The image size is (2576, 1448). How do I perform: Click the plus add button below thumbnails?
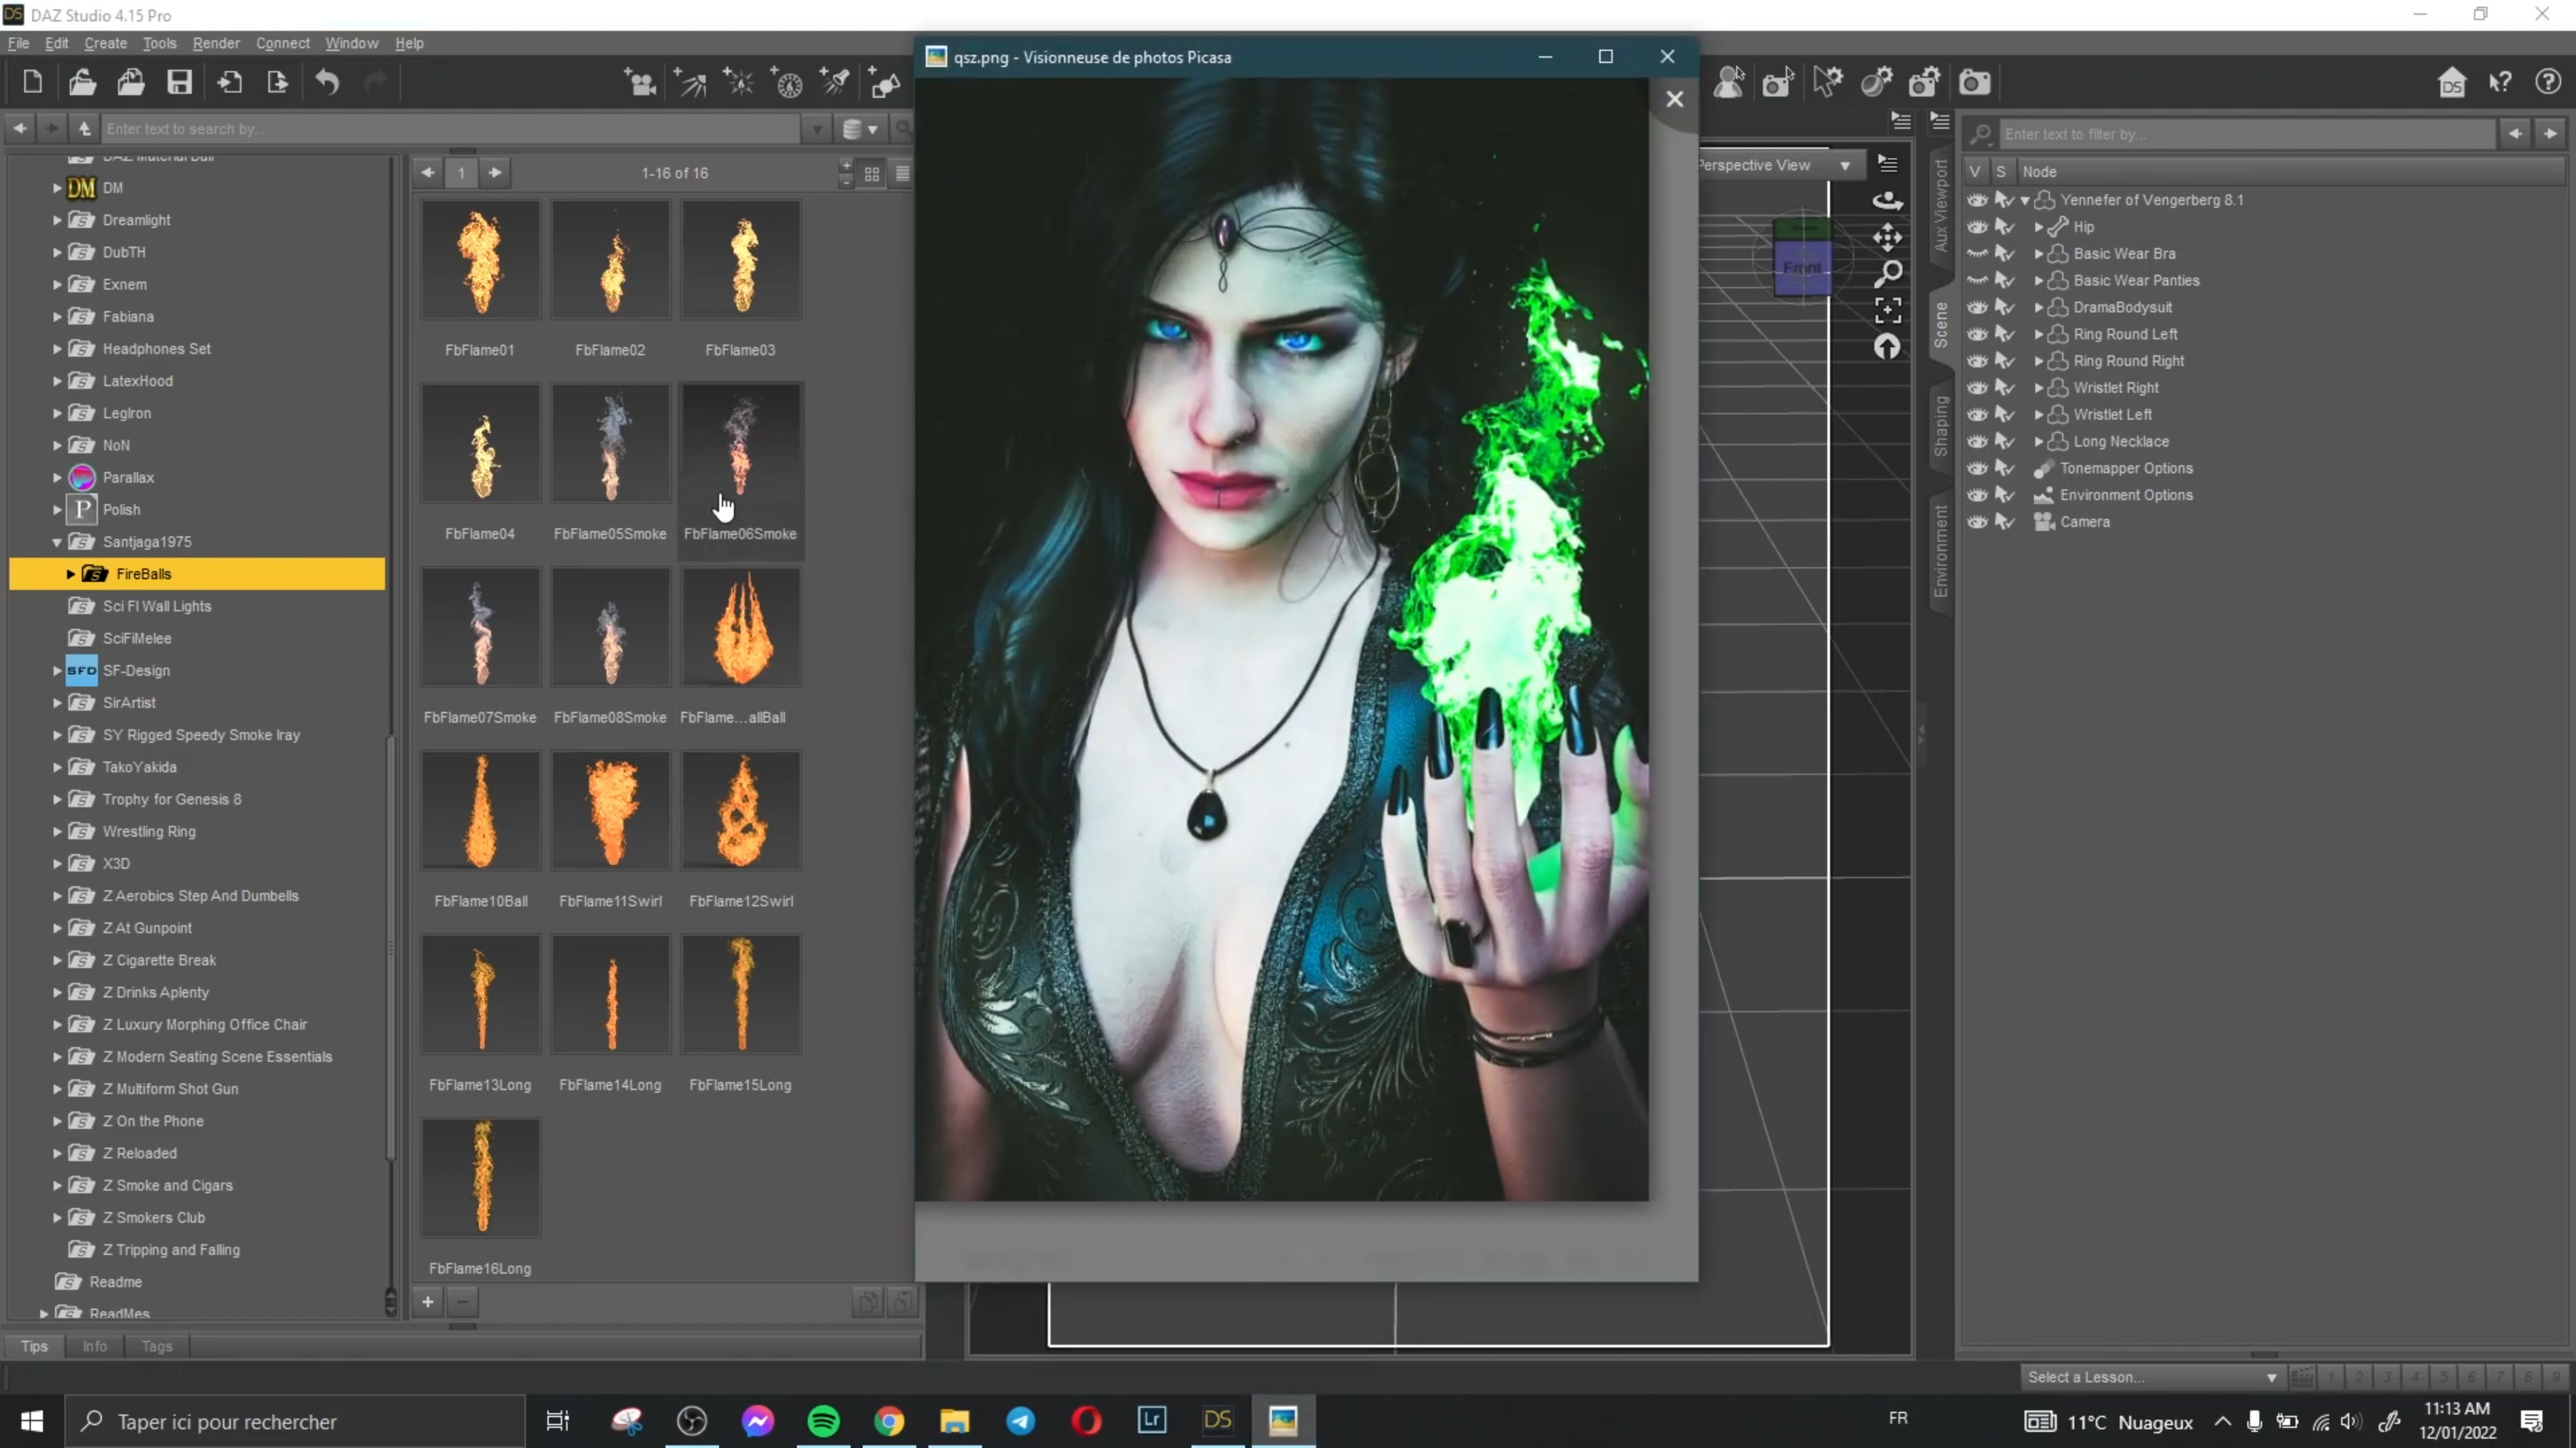click(427, 1301)
